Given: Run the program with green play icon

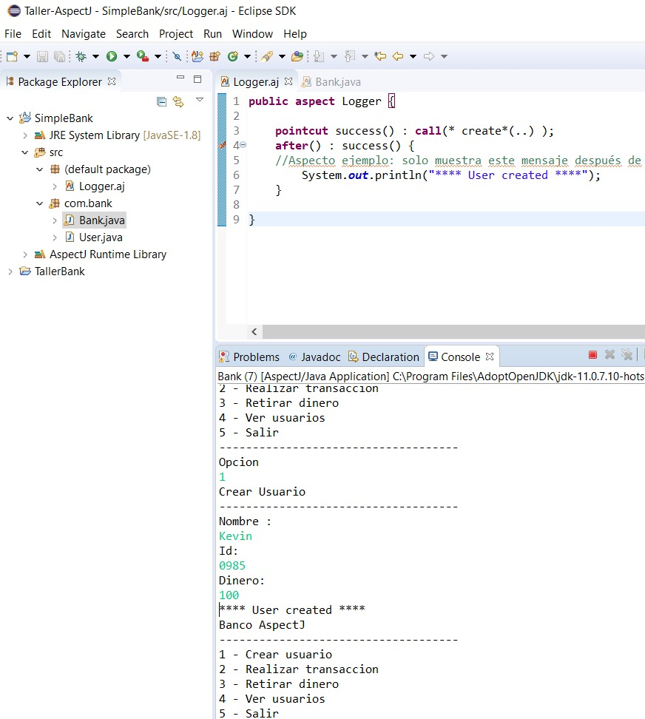Looking at the screenshot, I should (112, 56).
